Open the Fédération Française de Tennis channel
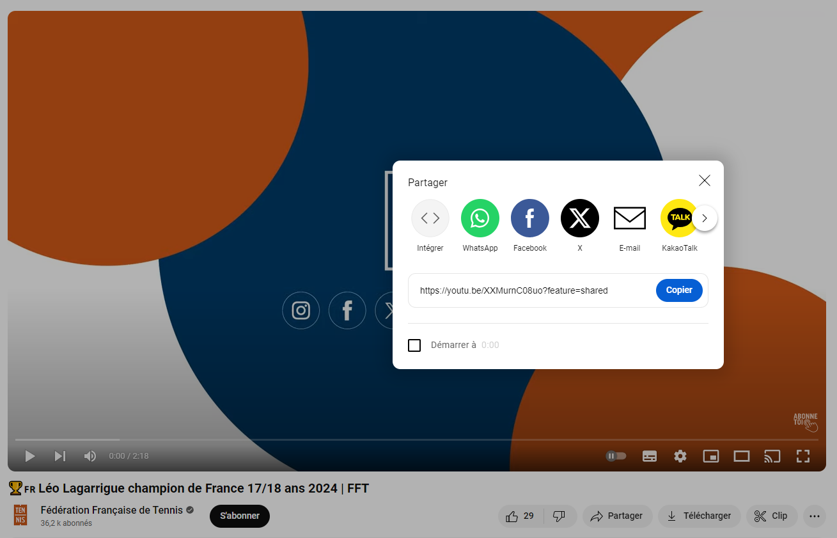The image size is (837, 538). [x=111, y=510]
